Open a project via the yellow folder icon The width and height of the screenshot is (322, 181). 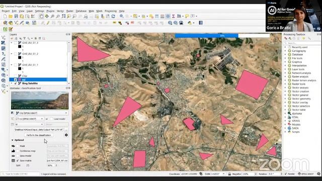(x=11, y=16)
